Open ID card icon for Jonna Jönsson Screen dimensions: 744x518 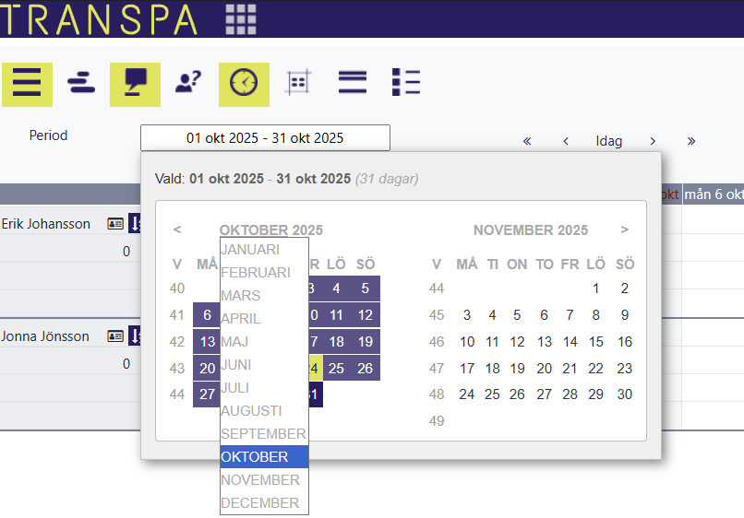115,336
